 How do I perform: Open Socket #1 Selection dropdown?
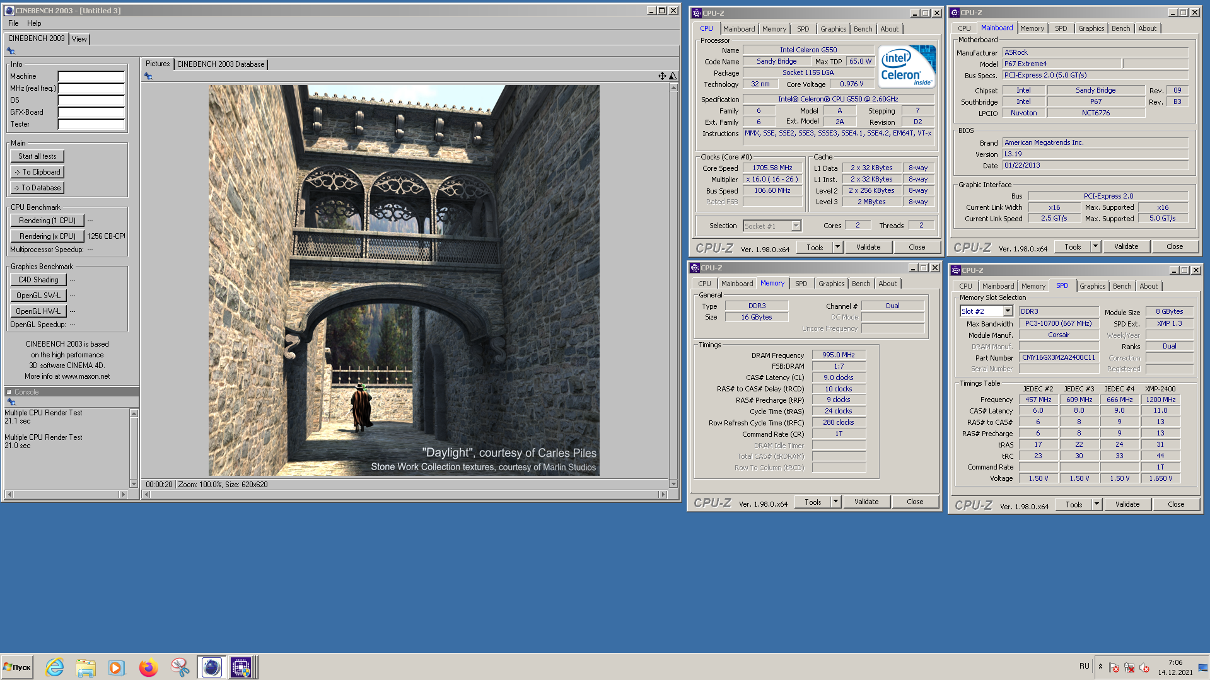click(x=796, y=226)
